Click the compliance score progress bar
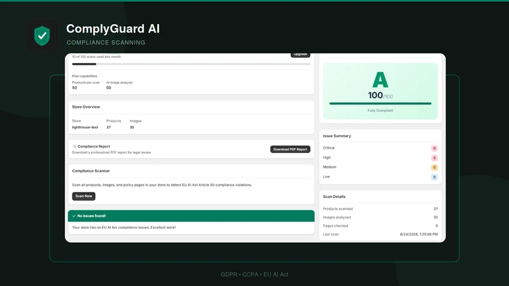Image resolution: width=509 pixels, height=286 pixels. pyautogui.click(x=380, y=104)
